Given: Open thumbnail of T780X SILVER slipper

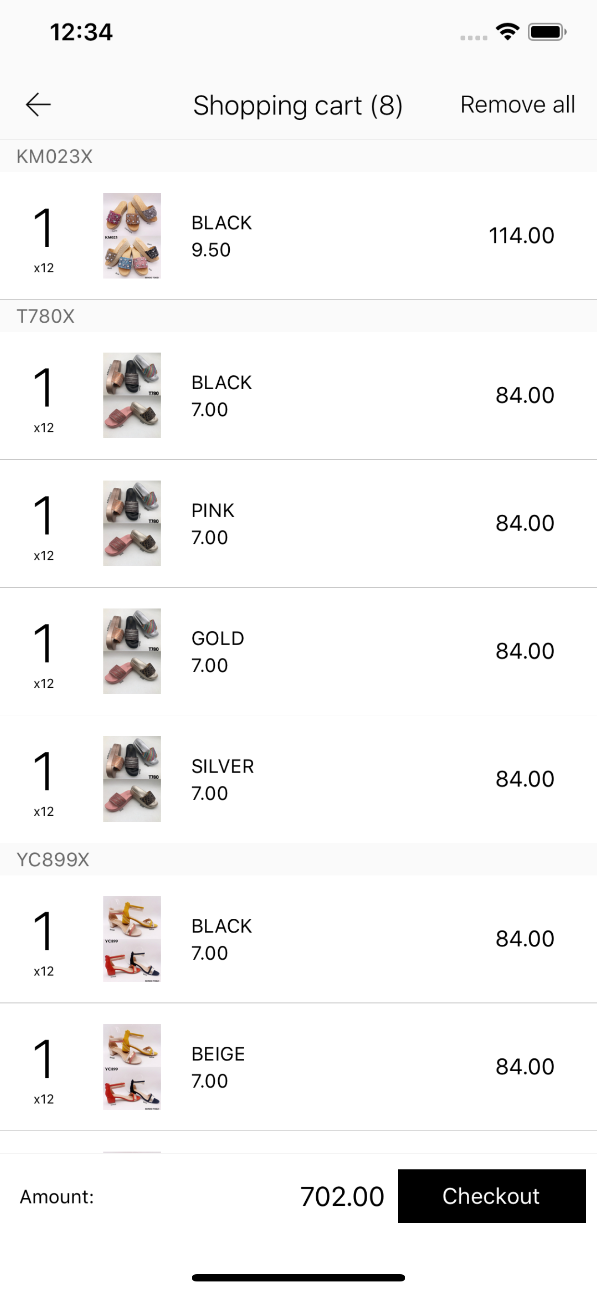Looking at the screenshot, I should (132, 778).
